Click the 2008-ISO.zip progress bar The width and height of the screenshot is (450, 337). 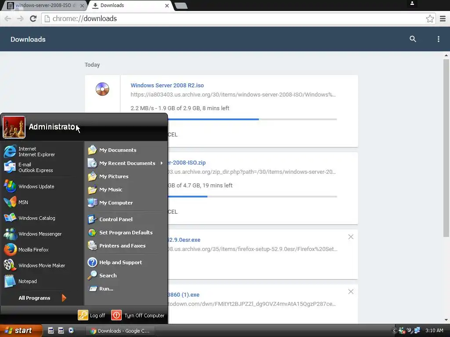pos(252,197)
